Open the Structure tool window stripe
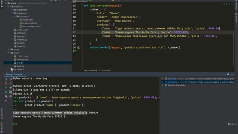This screenshot has height=134, width=238. point(1,113)
